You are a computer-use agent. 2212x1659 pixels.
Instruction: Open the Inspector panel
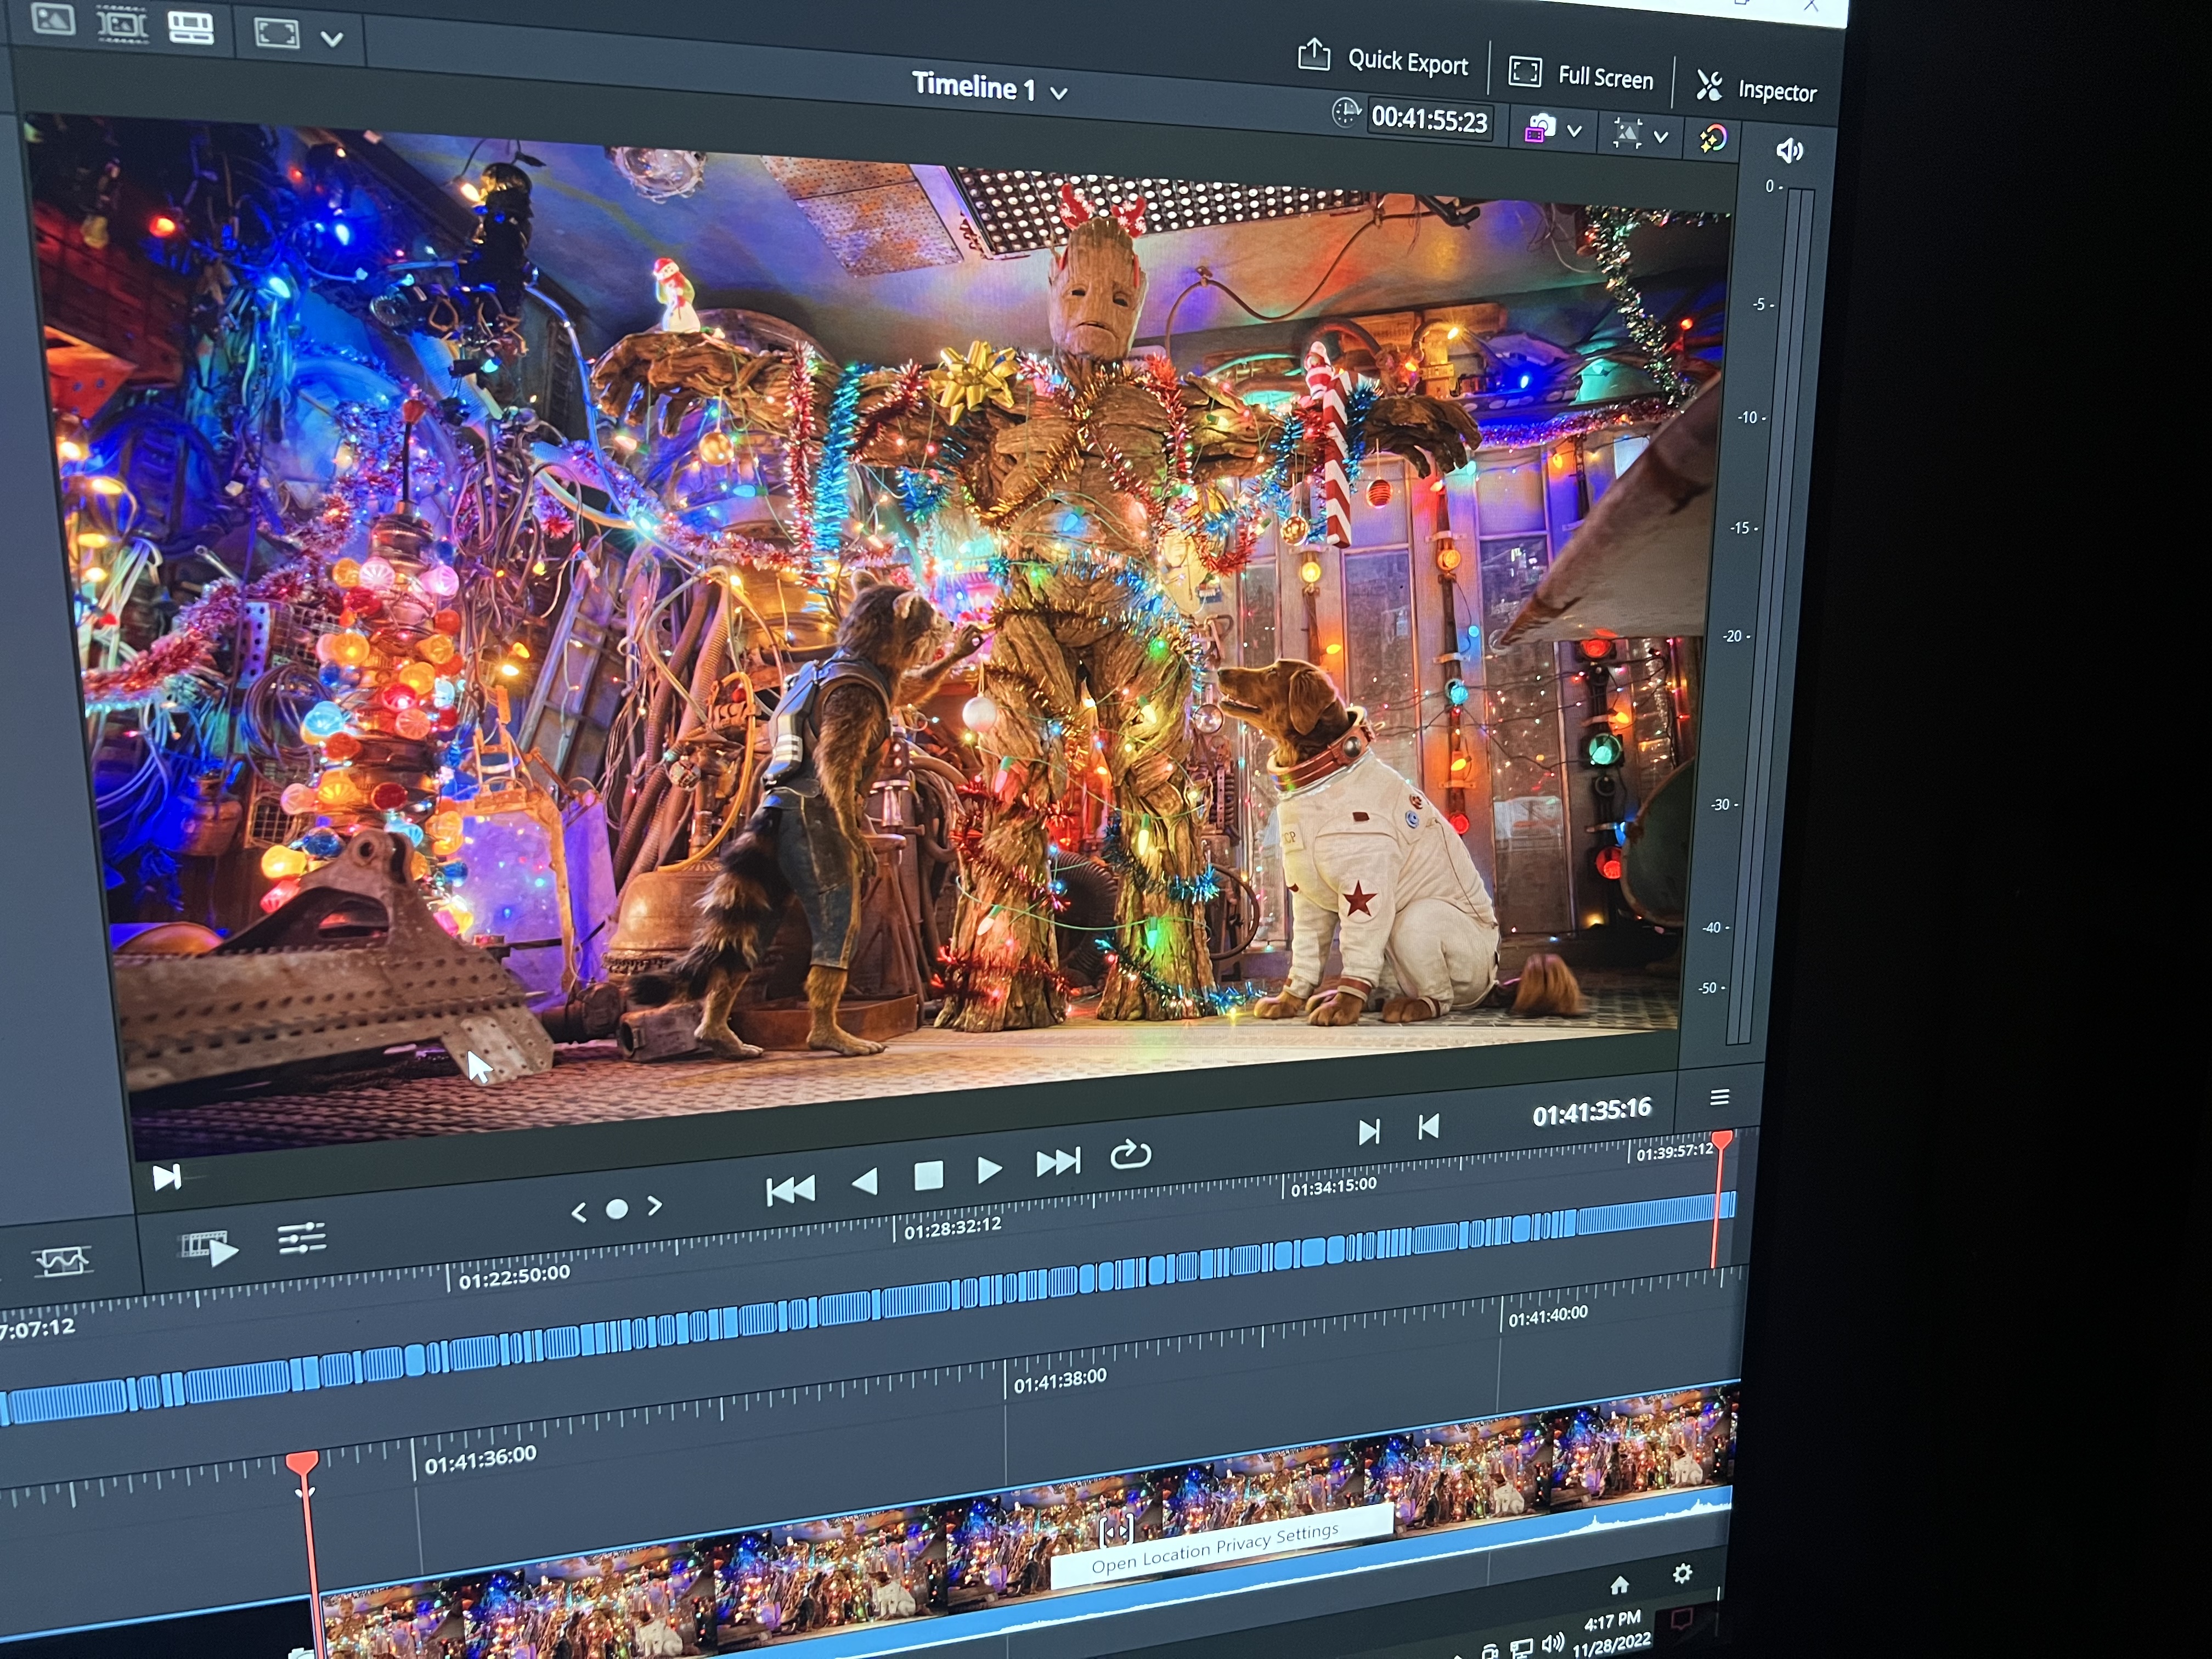pos(1756,89)
